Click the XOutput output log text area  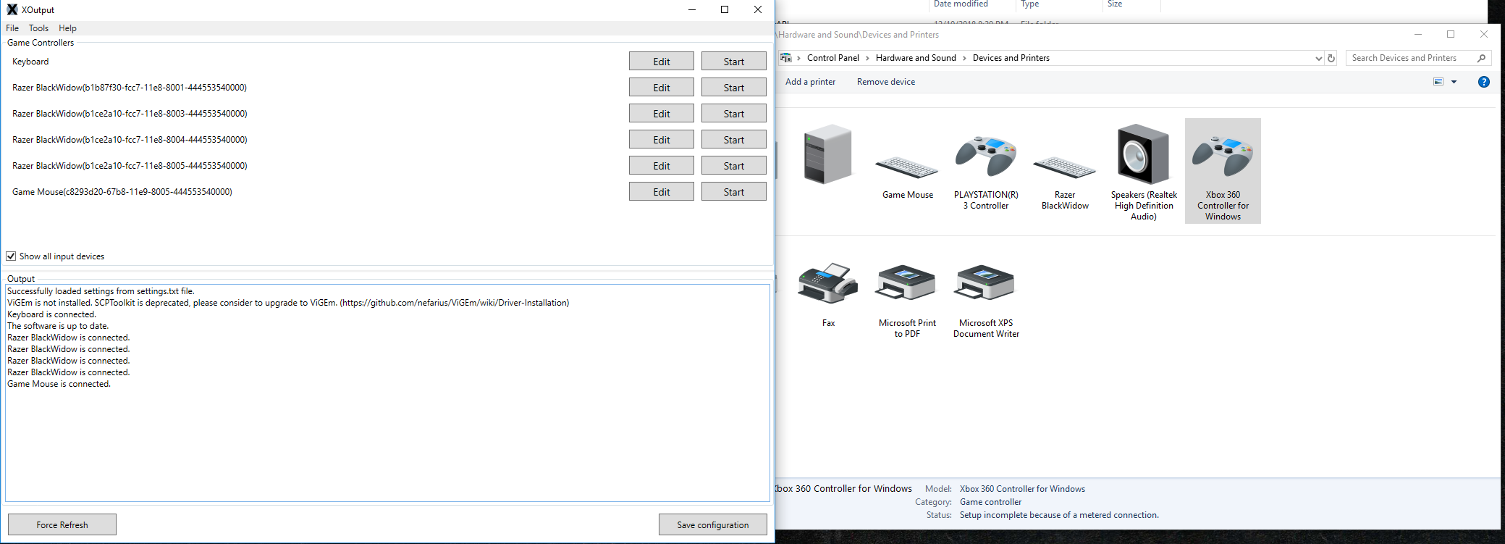tap(387, 393)
